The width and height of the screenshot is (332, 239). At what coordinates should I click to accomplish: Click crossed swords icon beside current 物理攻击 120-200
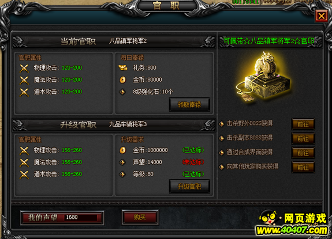coord(24,68)
